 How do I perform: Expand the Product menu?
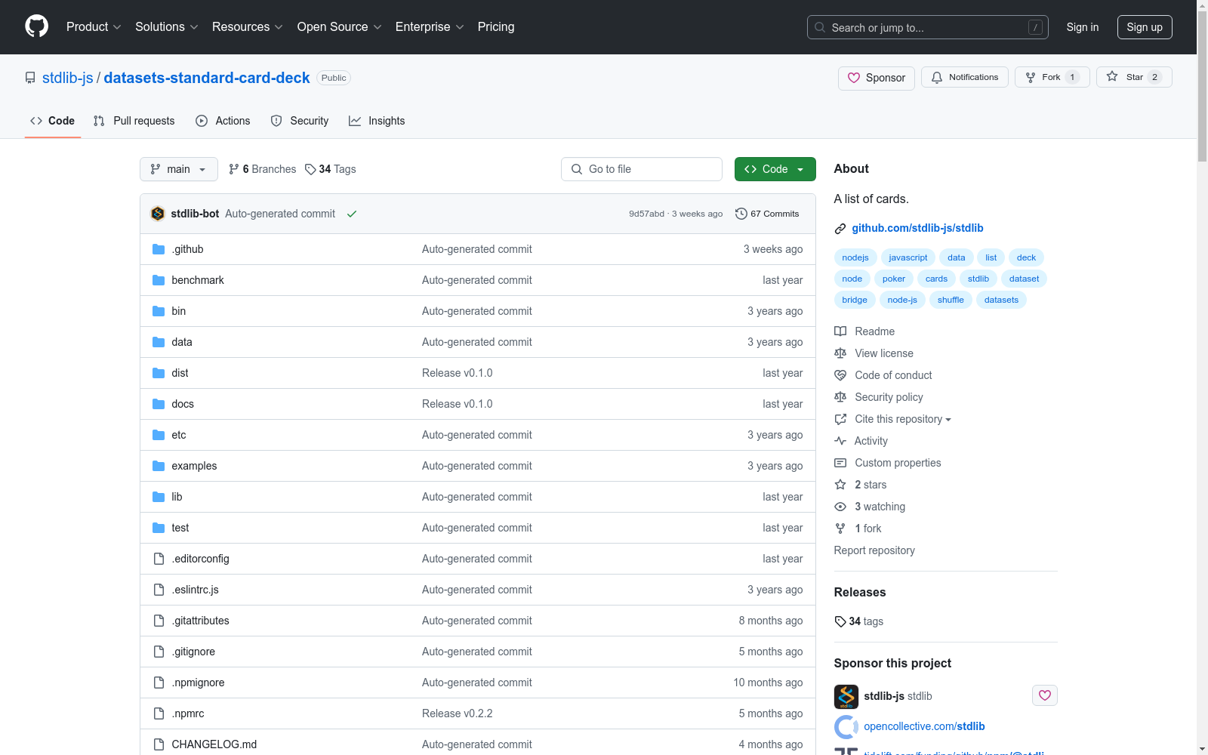tap(94, 27)
